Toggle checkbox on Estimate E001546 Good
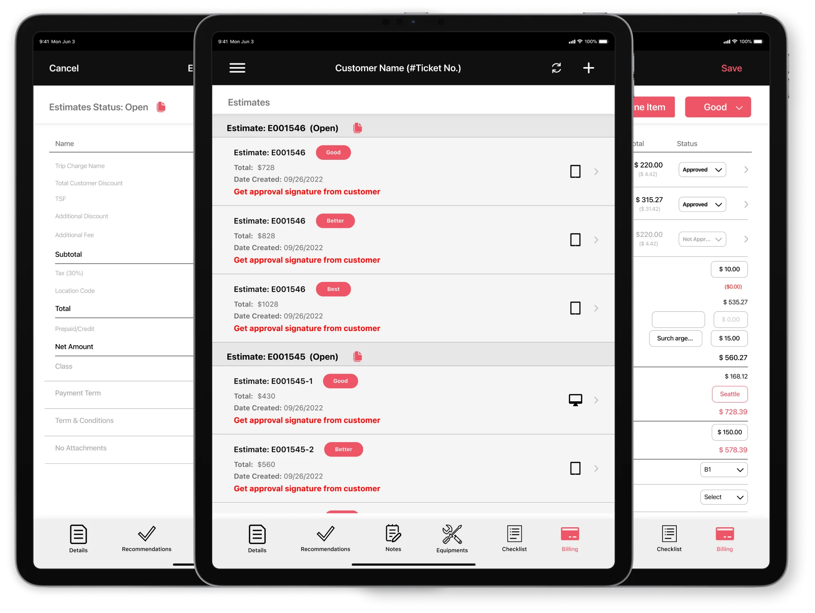 coord(575,171)
